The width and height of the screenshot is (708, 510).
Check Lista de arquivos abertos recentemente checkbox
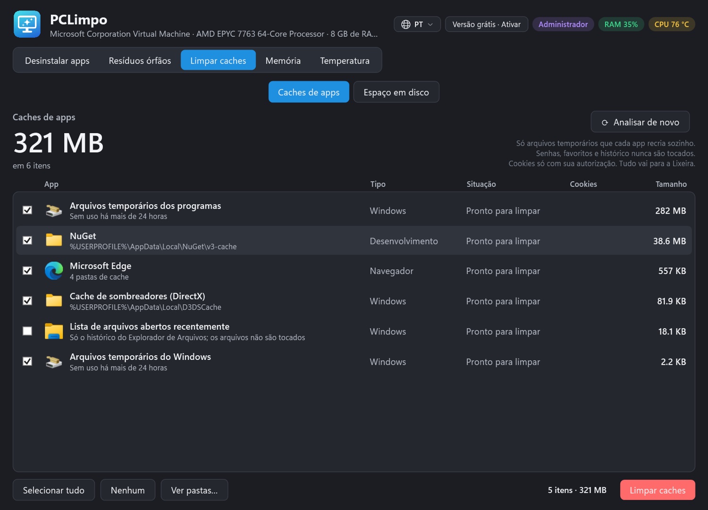click(27, 331)
